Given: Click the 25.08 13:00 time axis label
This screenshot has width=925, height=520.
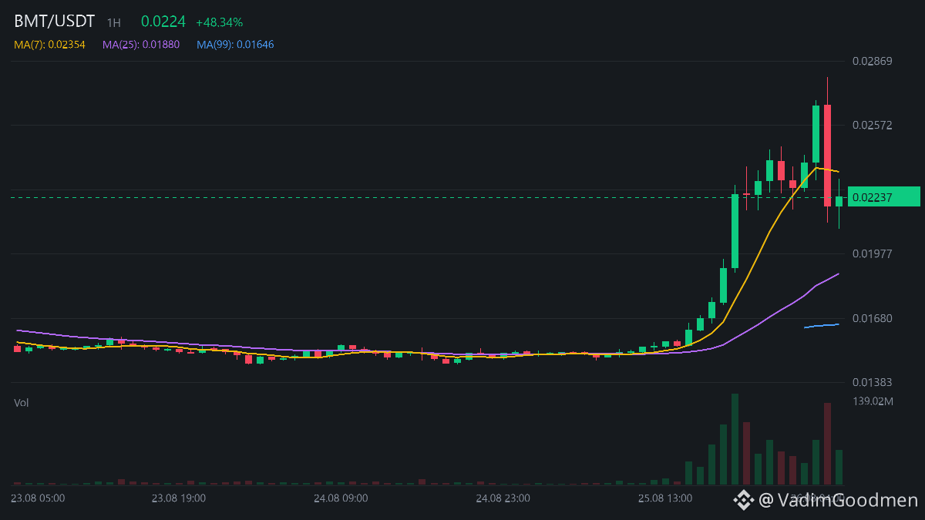Looking at the screenshot, I should (664, 498).
